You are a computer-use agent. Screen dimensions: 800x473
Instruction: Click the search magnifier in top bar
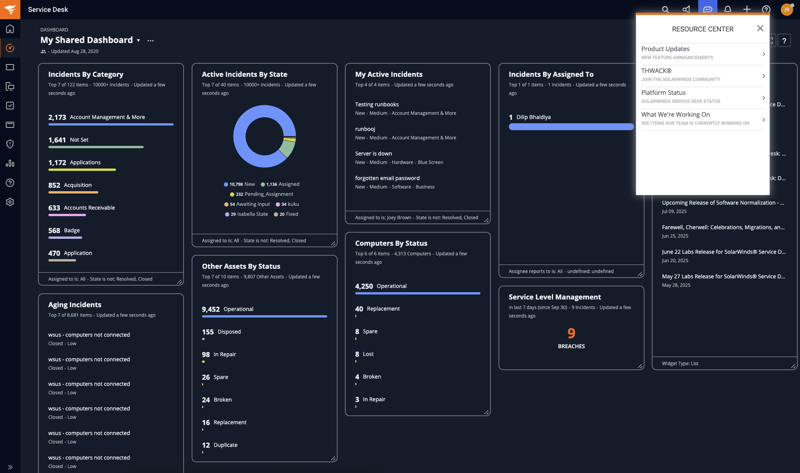click(x=665, y=10)
